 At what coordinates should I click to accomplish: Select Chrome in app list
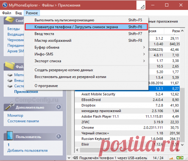(x=128, y=128)
